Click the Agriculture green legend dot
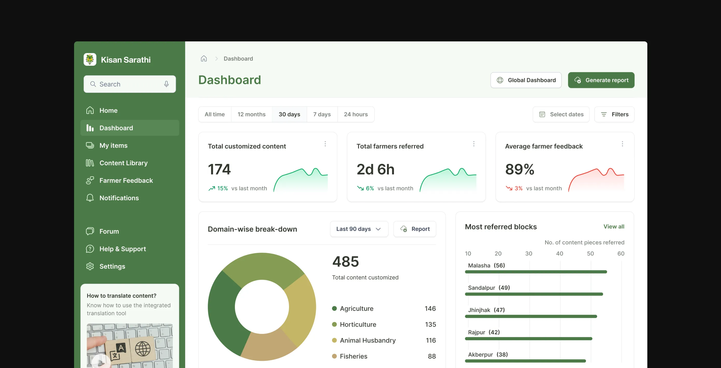 click(334, 308)
